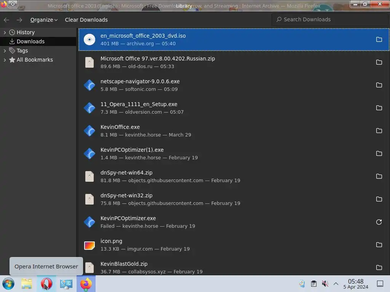Go back using the Library back arrow

point(6,20)
